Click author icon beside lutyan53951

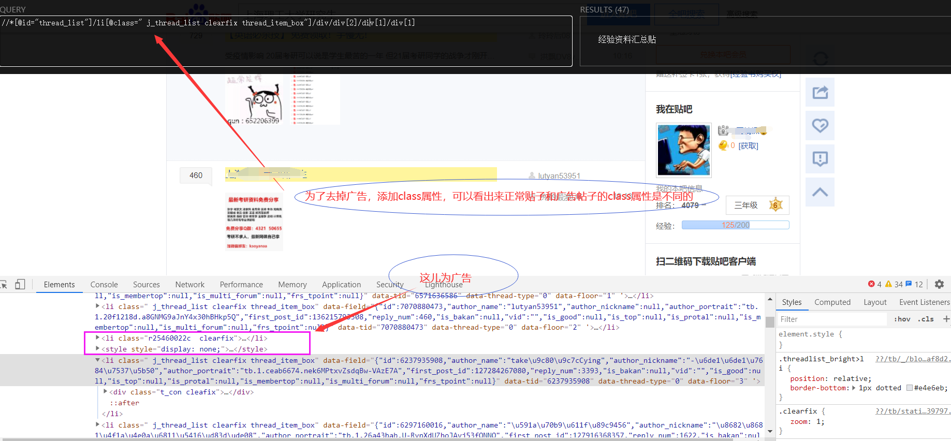tap(532, 176)
